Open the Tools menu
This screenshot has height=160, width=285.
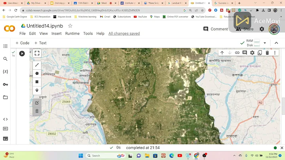88,33
